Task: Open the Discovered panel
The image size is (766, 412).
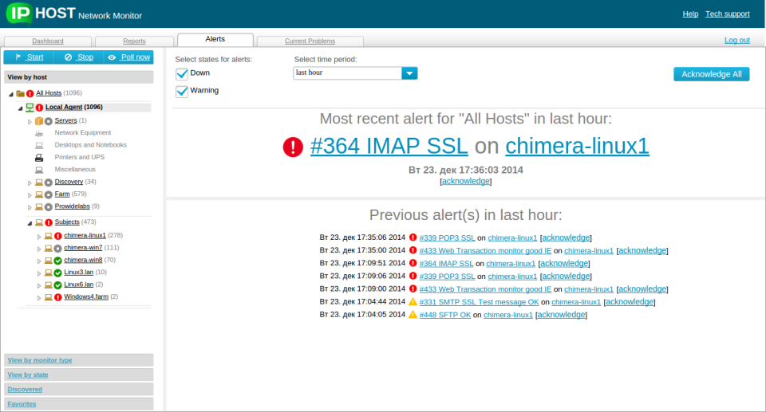Action: 79,390
